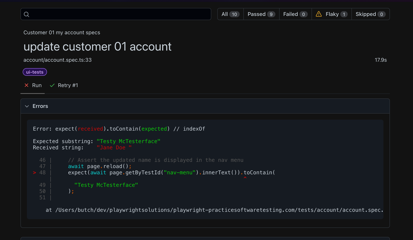This screenshot has height=240, width=413.
Task: Click the search magnifier icon
Action: (x=27, y=14)
